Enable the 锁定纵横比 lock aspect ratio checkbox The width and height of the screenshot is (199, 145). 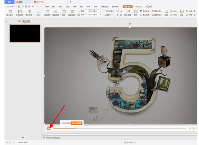coord(104,11)
